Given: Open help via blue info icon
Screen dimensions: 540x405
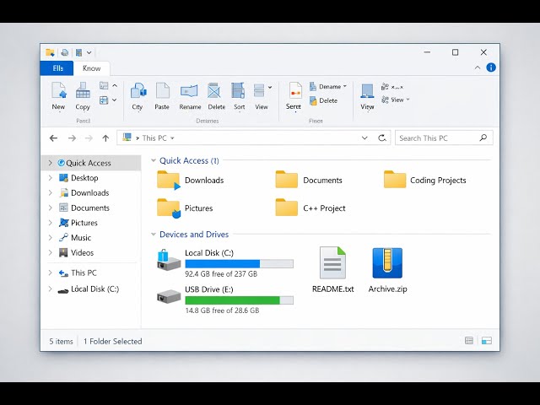Looking at the screenshot, I should click(491, 67).
